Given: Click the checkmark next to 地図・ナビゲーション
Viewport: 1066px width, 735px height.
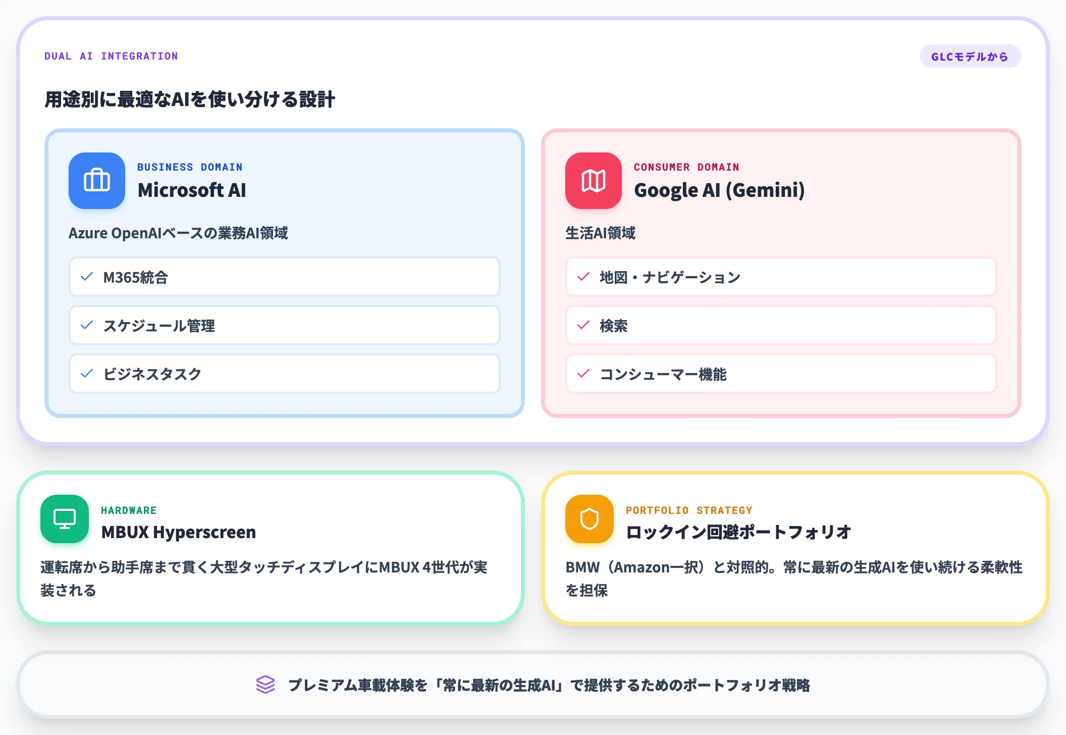Looking at the screenshot, I should click(x=583, y=277).
